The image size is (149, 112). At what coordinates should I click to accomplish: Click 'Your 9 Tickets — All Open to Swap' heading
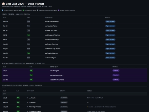(16, 14)
